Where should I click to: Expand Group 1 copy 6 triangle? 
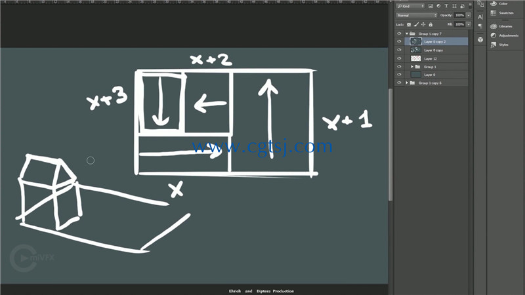407,83
